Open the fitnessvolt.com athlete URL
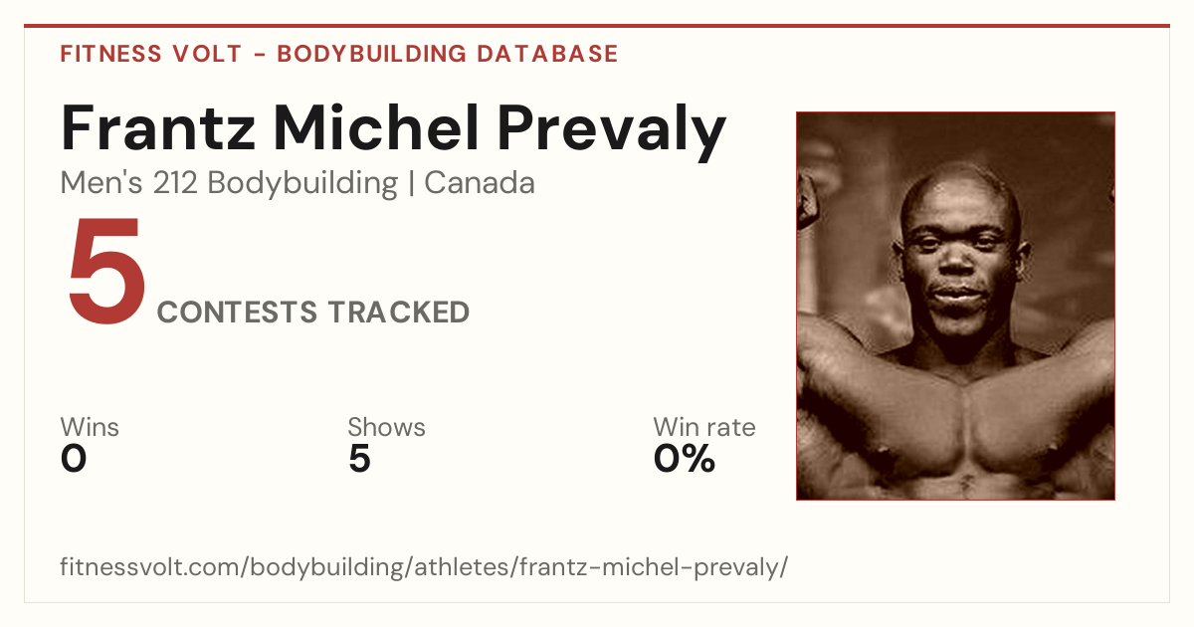1194x627 pixels. click(x=424, y=567)
